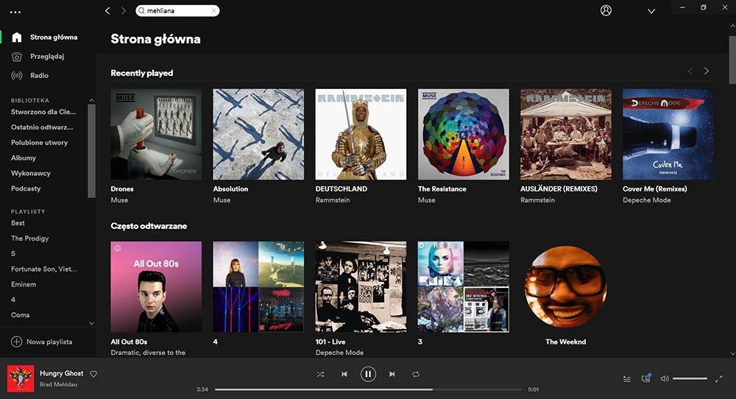Image resolution: width=736 pixels, height=399 pixels.
Task: Toggle repeat mode
Action: tap(416, 374)
